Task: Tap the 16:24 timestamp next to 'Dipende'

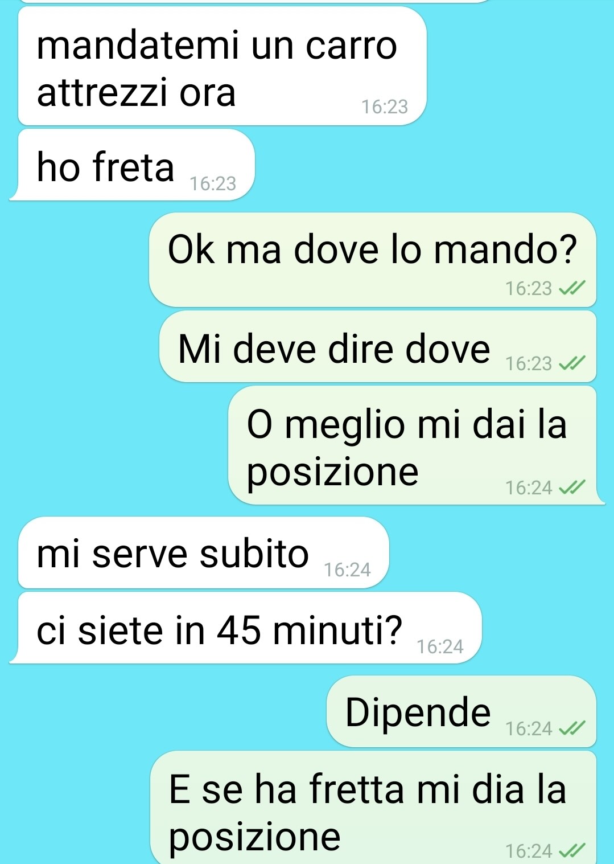Action: (x=529, y=728)
